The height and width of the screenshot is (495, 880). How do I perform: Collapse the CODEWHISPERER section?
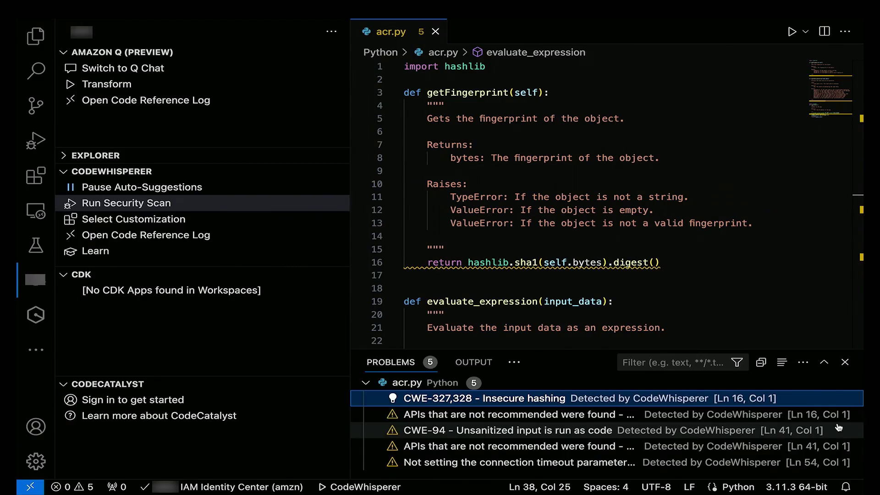click(x=111, y=171)
